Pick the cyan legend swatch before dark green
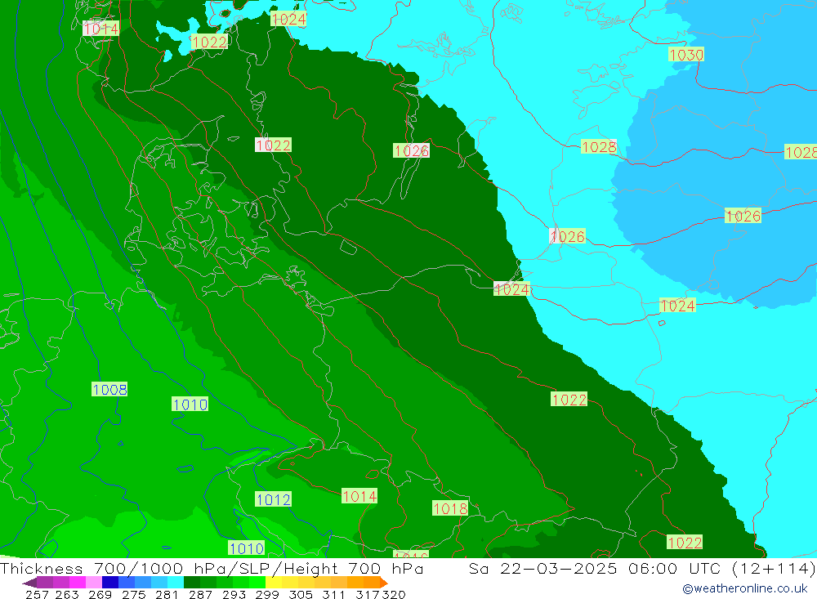 (176, 583)
